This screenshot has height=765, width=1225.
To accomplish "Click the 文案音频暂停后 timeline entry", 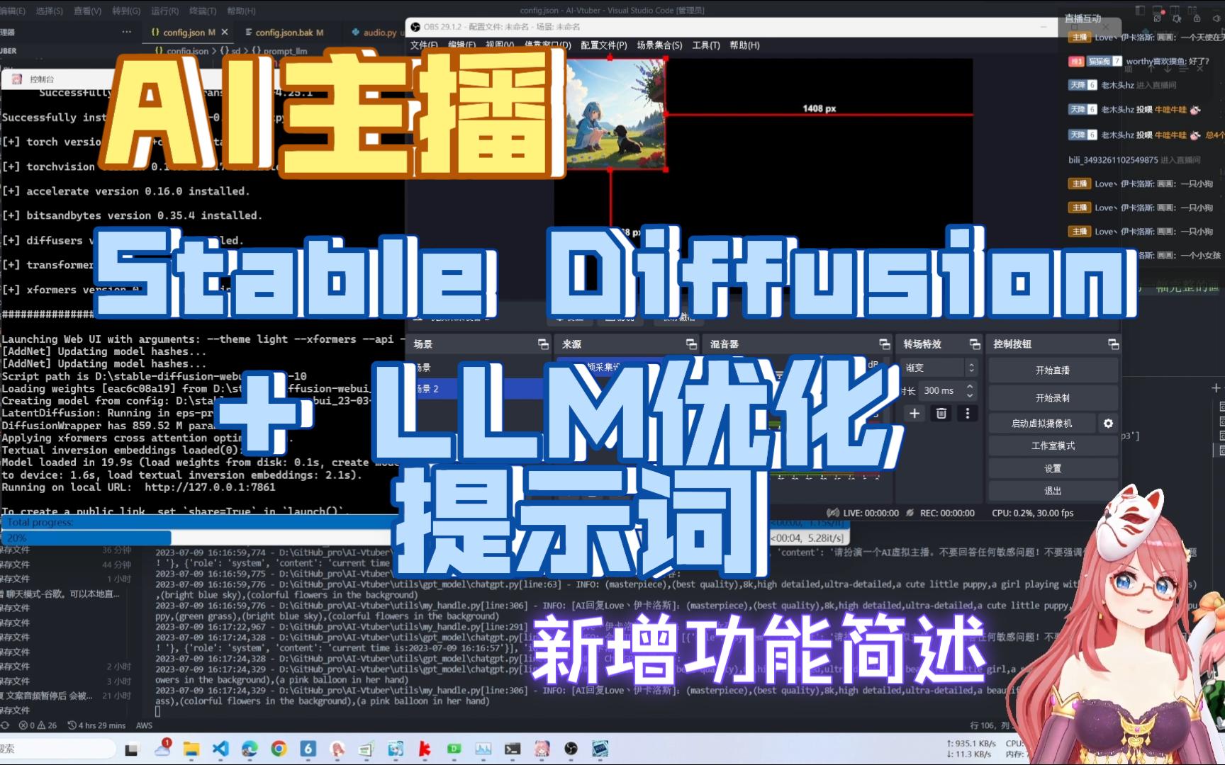I will coord(67,696).
